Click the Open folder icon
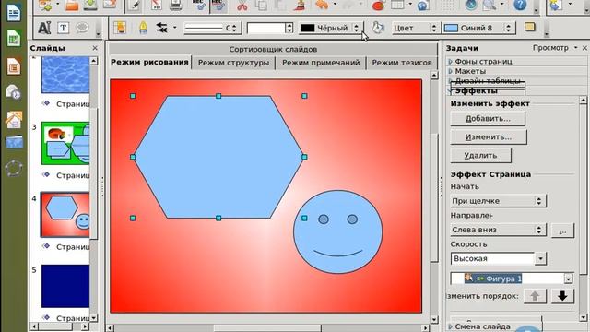Screen dimensions: 590x332 coord(72,6)
